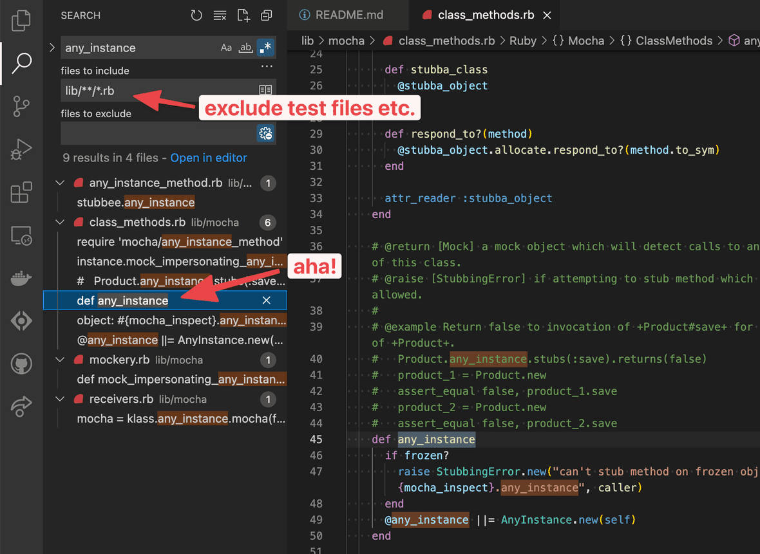The image size is (760, 554).
Task: Open the Remote Explorer view
Action: pos(21,235)
